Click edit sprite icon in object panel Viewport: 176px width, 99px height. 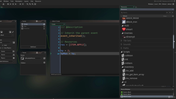pos(10,32)
